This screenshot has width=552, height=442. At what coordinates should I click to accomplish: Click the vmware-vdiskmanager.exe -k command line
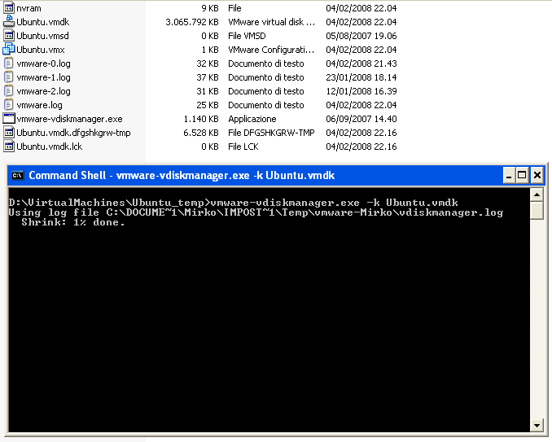pyautogui.click(x=234, y=203)
